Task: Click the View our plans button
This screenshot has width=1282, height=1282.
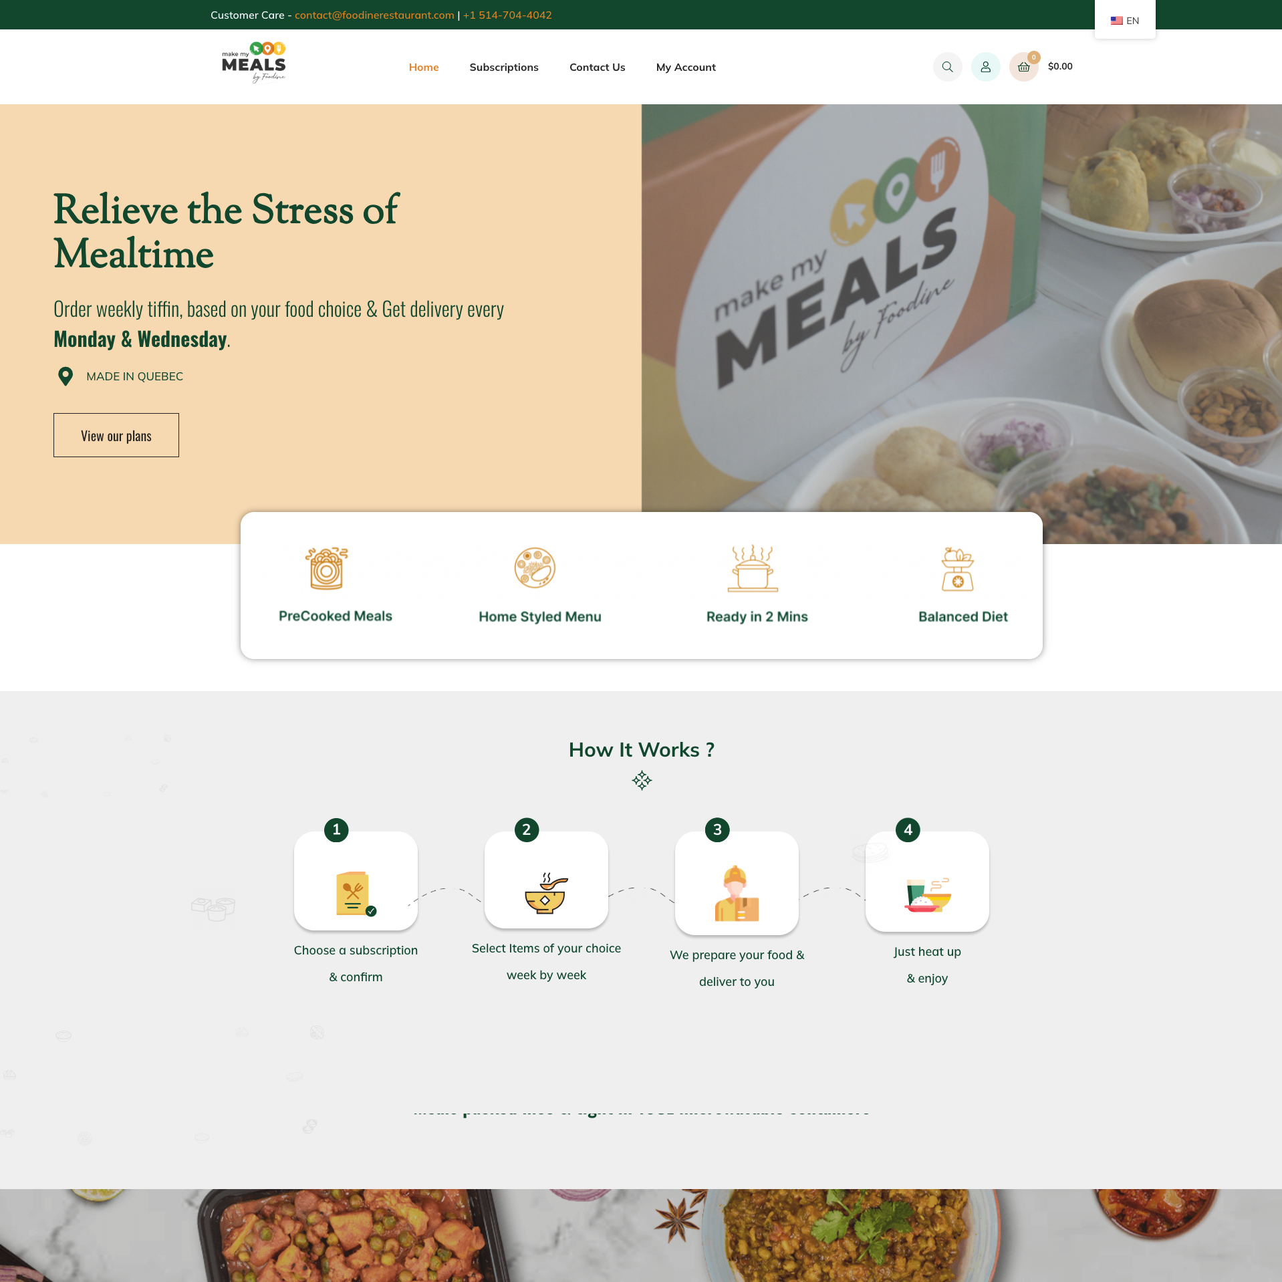Action: 116,435
